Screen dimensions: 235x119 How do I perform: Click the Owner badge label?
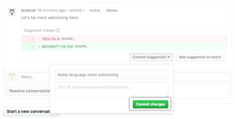(112, 11)
